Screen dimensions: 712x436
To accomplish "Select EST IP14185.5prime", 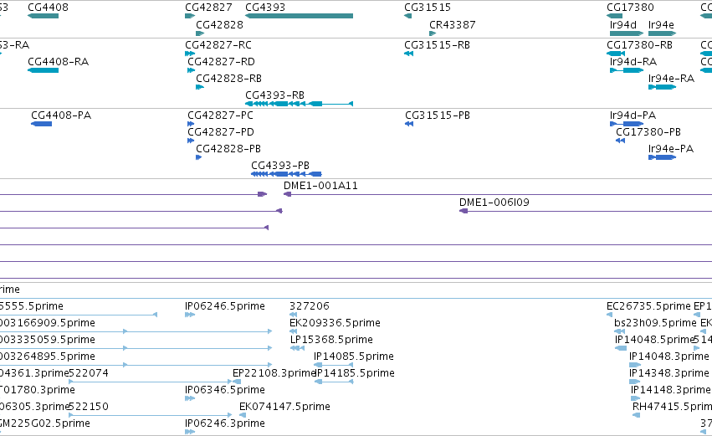I will click(x=354, y=373).
